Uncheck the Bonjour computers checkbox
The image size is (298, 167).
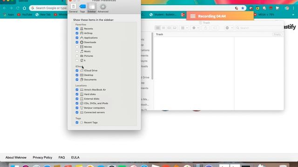[x=77, y=108]
